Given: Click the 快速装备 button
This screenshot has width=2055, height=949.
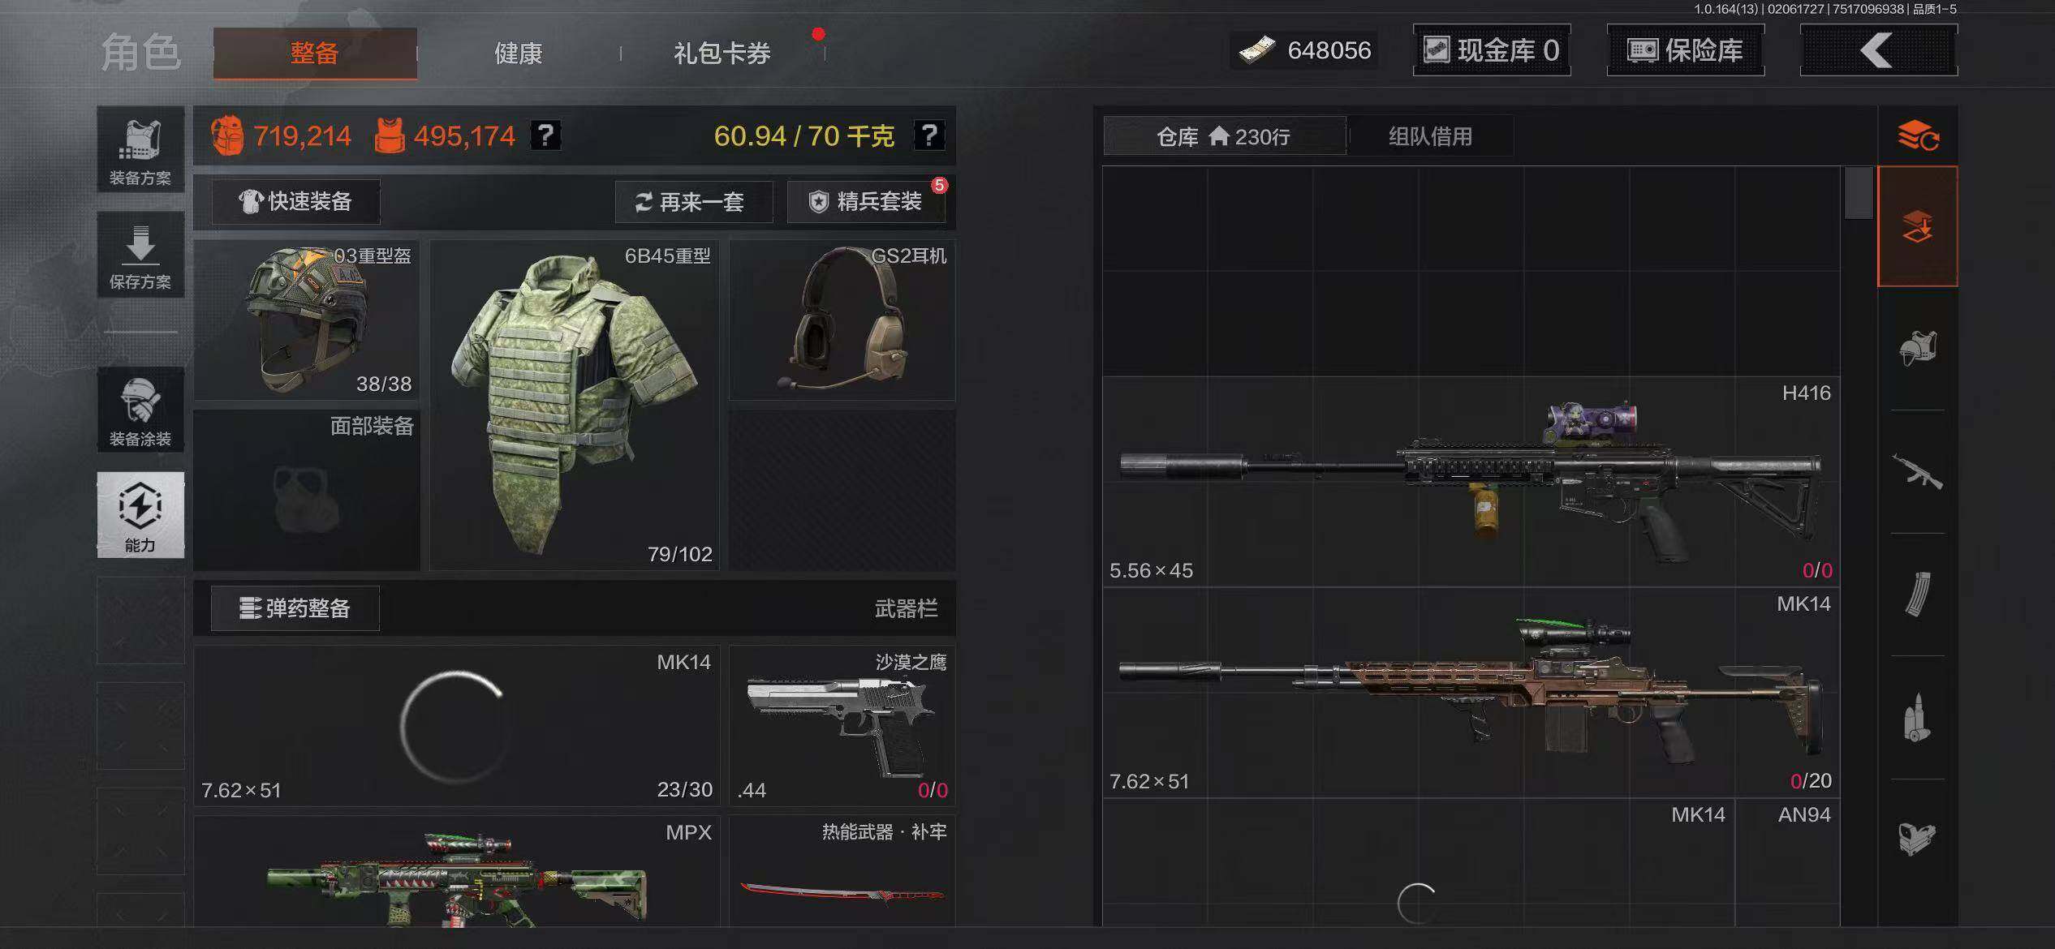Looking at the screenshot, I should [295, 201].
